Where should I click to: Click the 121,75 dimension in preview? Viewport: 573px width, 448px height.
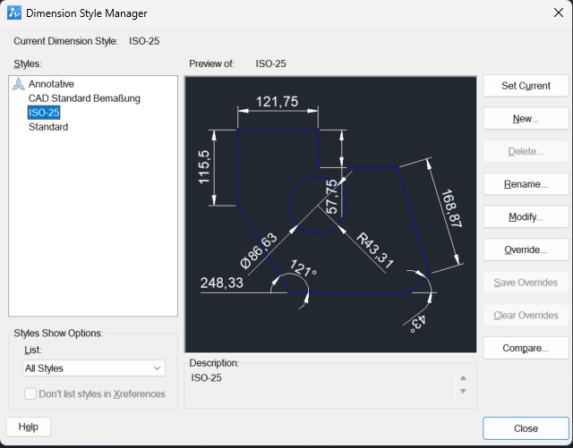pos(277,102)
